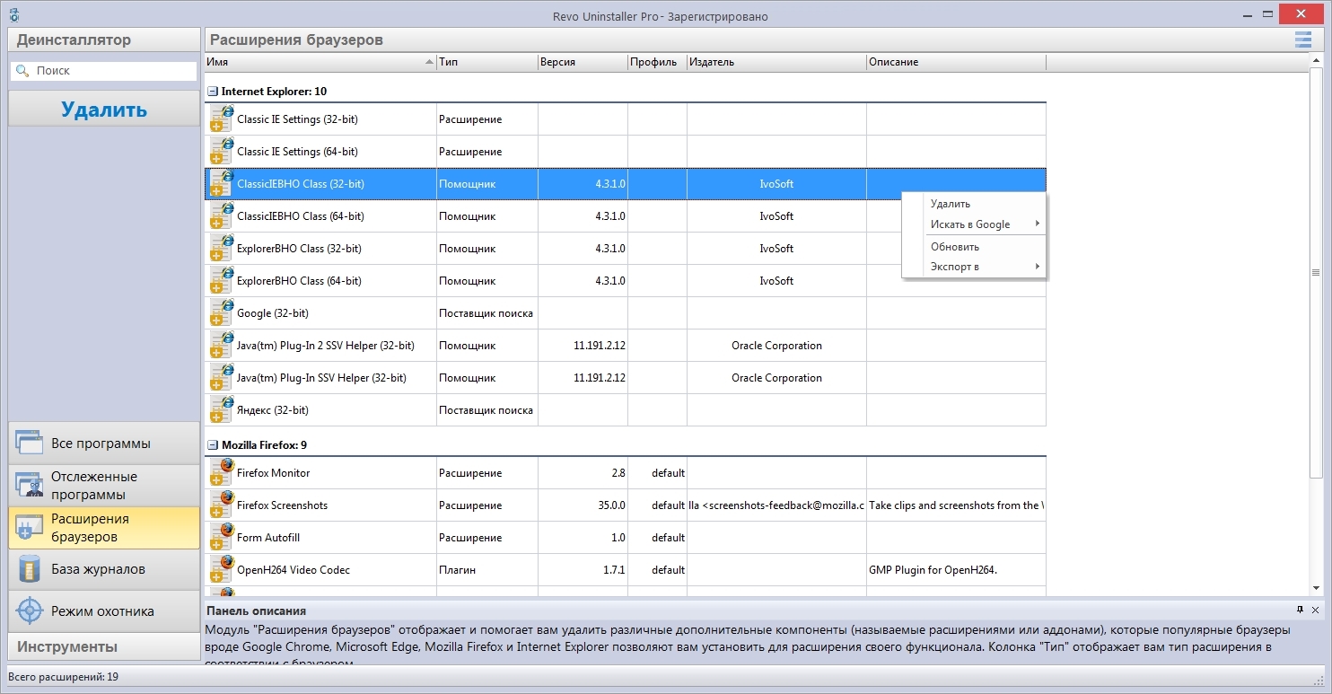
Task: Open the Инструменты section header
Action: tap(104, 646)
